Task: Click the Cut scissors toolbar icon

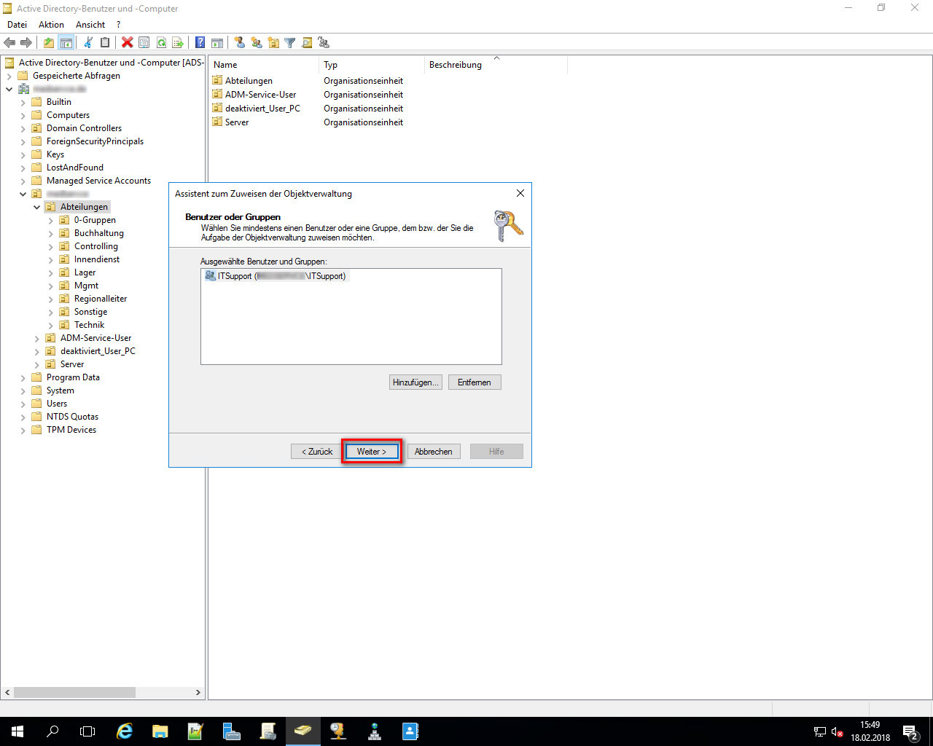Action: [x=88, y=43]
